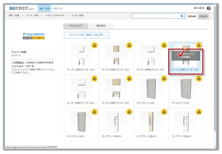
Task: Switch to 詳細検索 search mode
Action: pos(203,16)
